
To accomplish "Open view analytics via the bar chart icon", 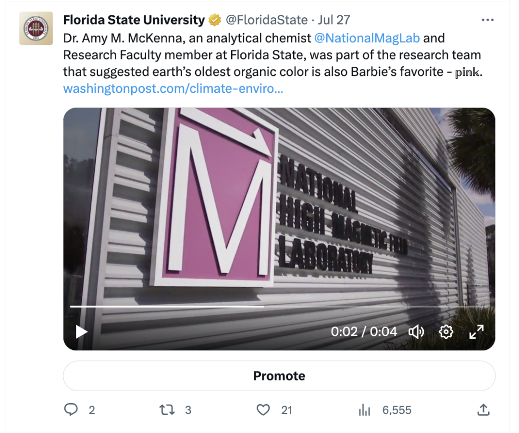I will click(x=365, y=410).
